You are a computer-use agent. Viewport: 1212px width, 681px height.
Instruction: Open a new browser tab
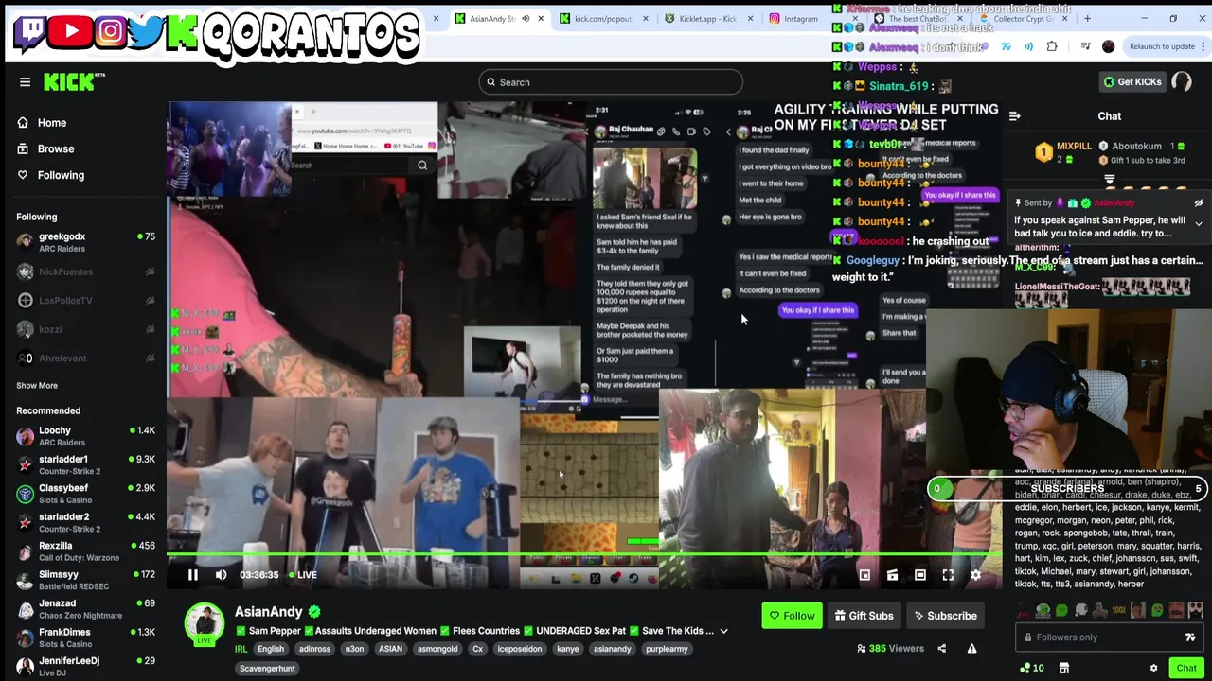coord(1087,19)
